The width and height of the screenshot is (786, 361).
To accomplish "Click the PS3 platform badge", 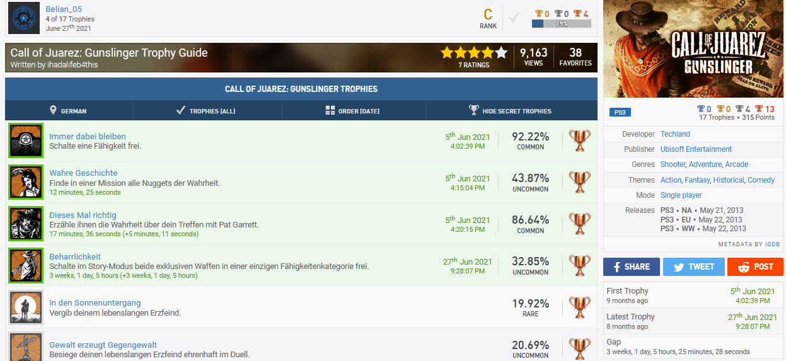I will [620, 112].
